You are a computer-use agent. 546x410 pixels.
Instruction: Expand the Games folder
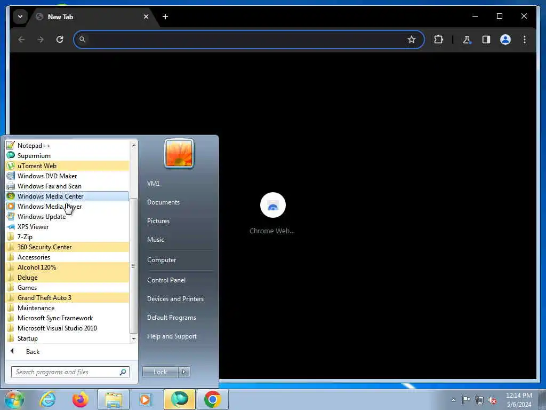point(67,288)
